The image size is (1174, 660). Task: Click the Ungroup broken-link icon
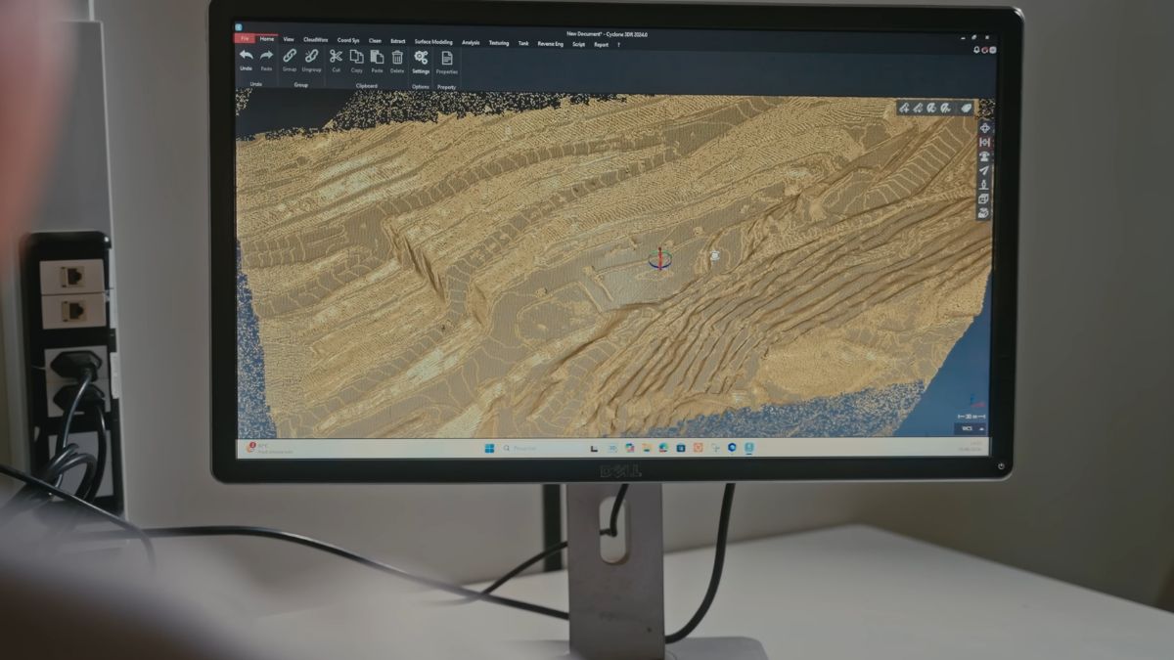(311, 56)
